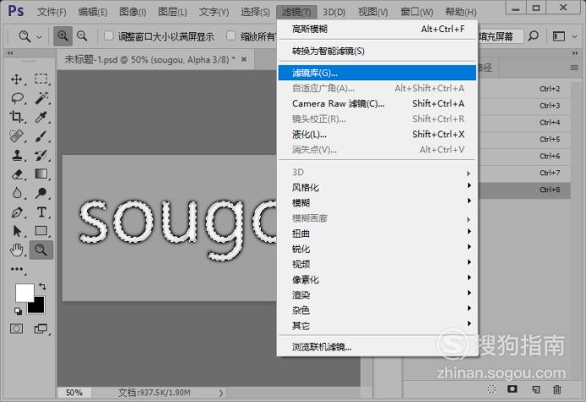Select the Healing Brush tool
This screenshot has height=402, width=586.
(16, 136)
